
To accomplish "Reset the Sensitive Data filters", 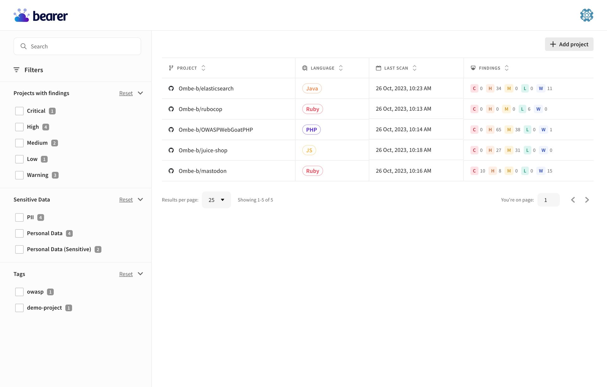I will click(126, 199).
